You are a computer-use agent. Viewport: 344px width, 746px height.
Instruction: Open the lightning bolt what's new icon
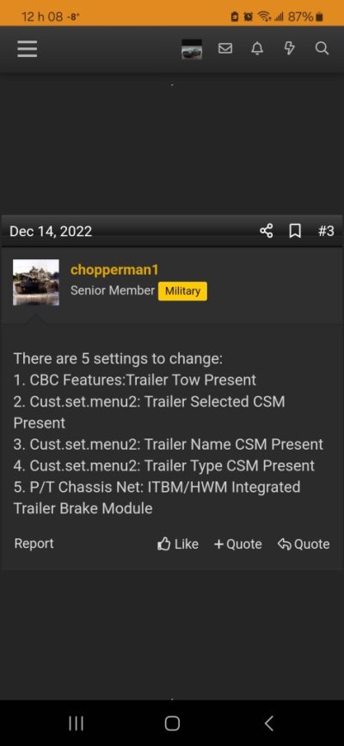click(x=289, y=48)
